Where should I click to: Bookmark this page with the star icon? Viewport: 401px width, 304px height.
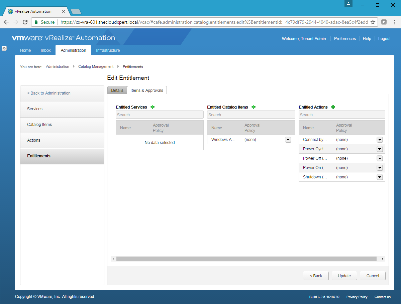tap(373, 22)
